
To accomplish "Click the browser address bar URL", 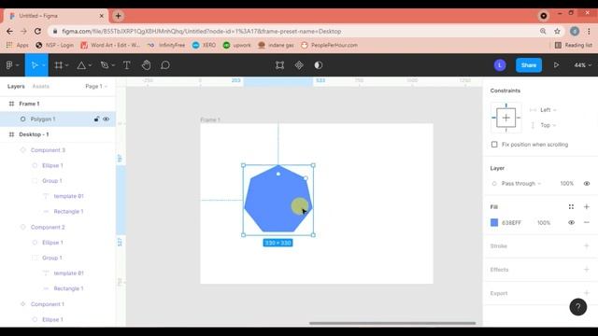I will point(202,31).
